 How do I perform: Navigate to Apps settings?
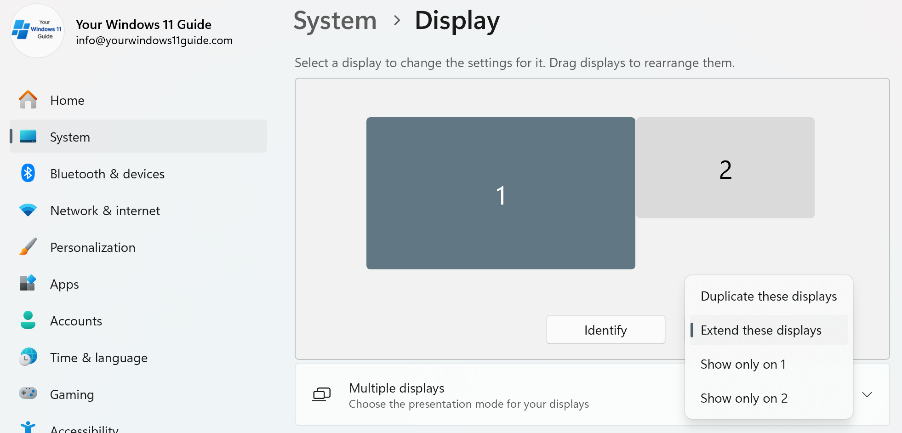pyautogui.click(x=138, y=284)
